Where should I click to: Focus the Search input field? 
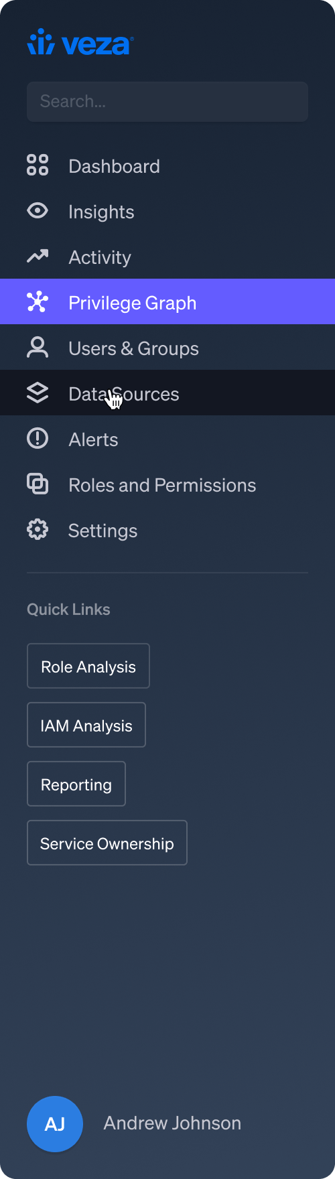[x=167, y=102]
